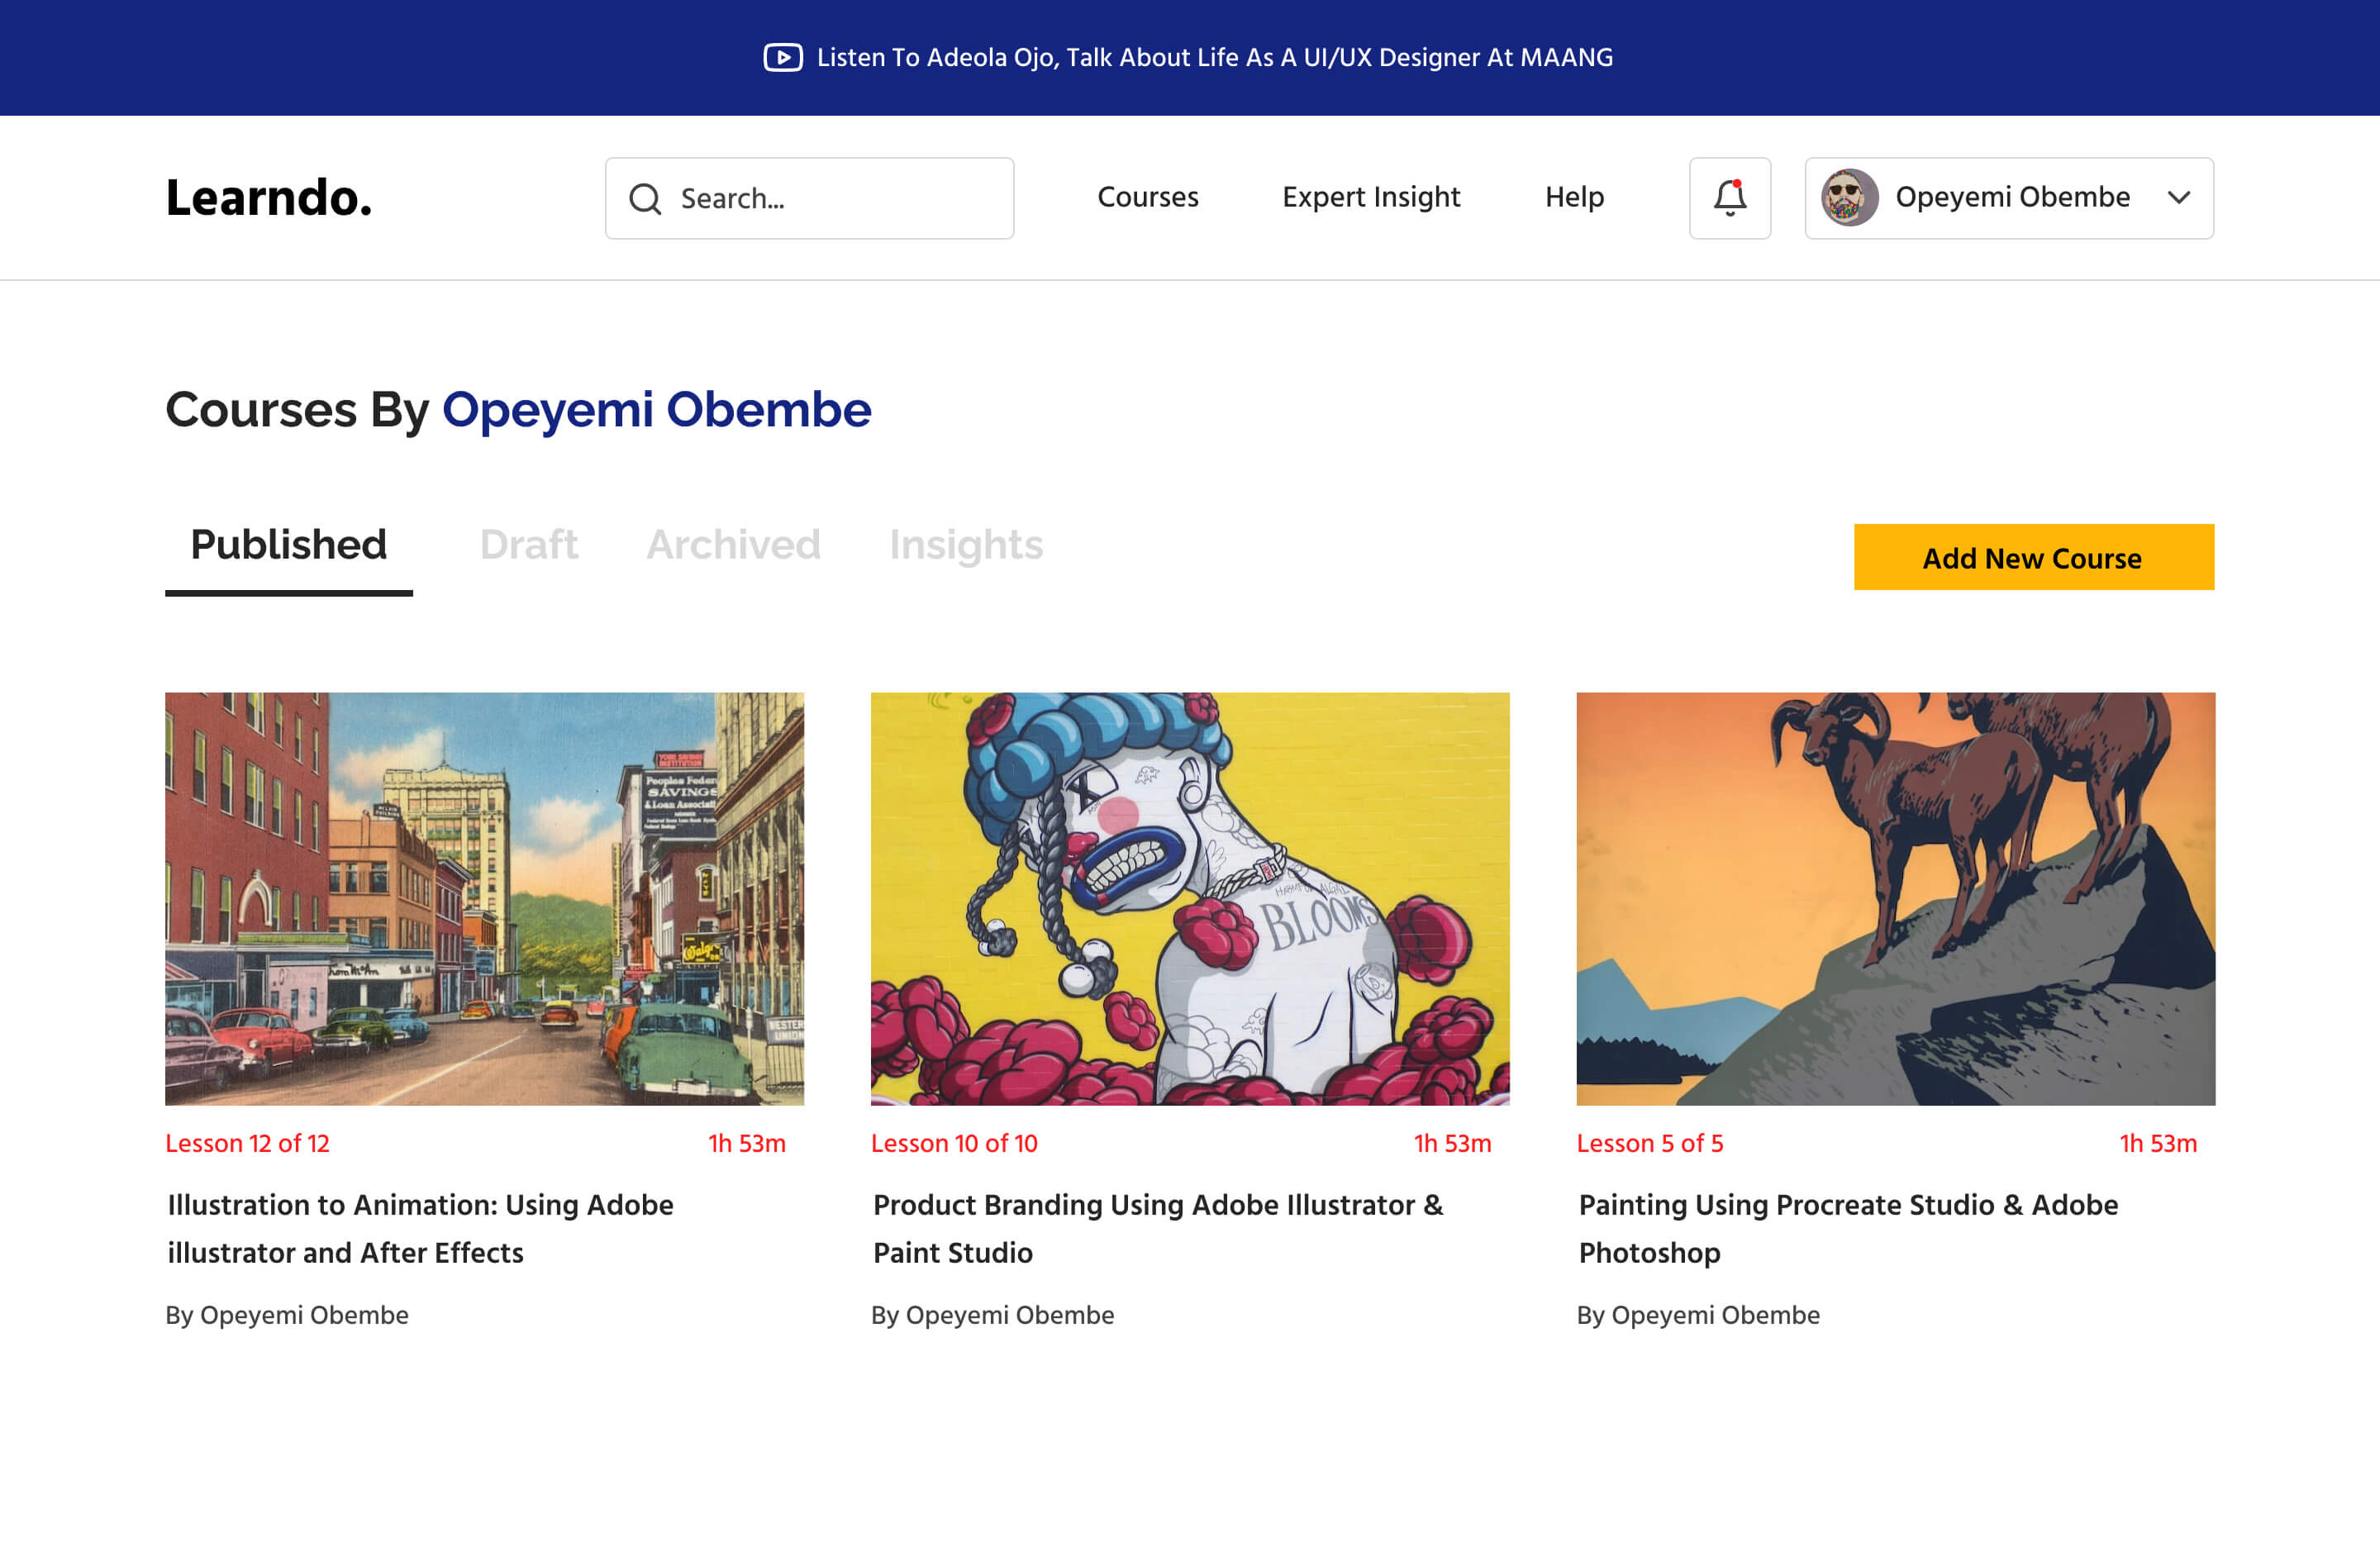Open the Help nav item
Screen dimensions: 2380x1547
point(1574,197)
